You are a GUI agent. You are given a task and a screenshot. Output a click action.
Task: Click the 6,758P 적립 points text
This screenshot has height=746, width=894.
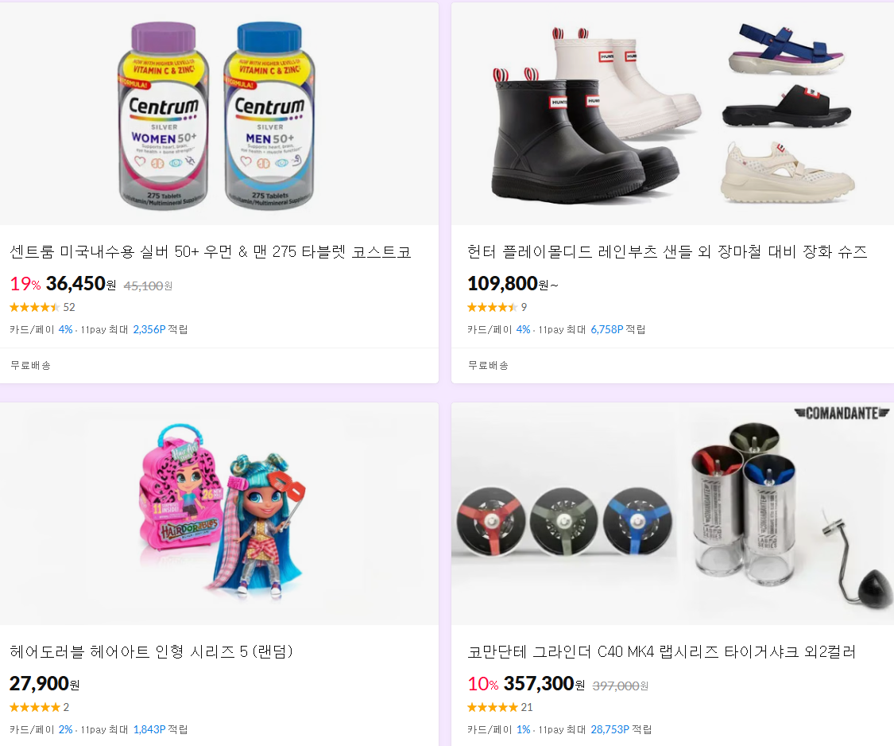click(618, 329)
